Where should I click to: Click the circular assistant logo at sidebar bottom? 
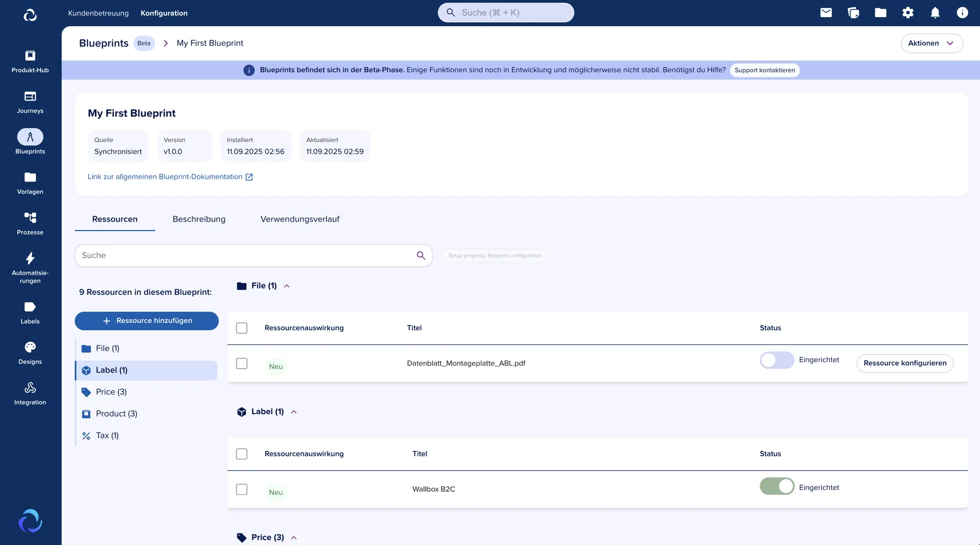[x=30, y=521]
